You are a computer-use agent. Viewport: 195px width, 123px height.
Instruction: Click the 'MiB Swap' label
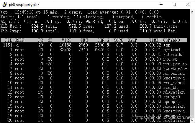coord(11,31)
